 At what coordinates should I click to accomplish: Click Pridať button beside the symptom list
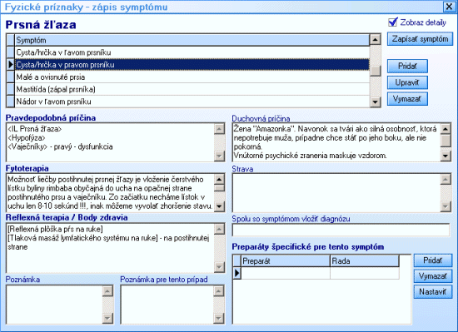click(407, 67)
